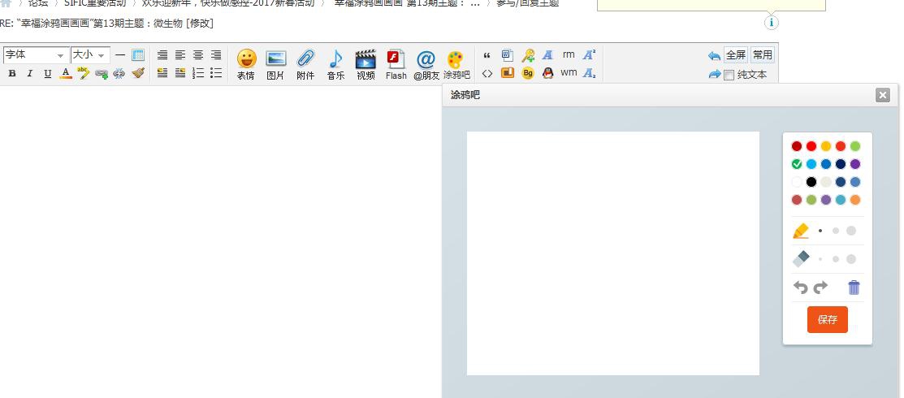Insert music using the 音乐 icon
Screen dimensions: 904x398
pos(335,64)
